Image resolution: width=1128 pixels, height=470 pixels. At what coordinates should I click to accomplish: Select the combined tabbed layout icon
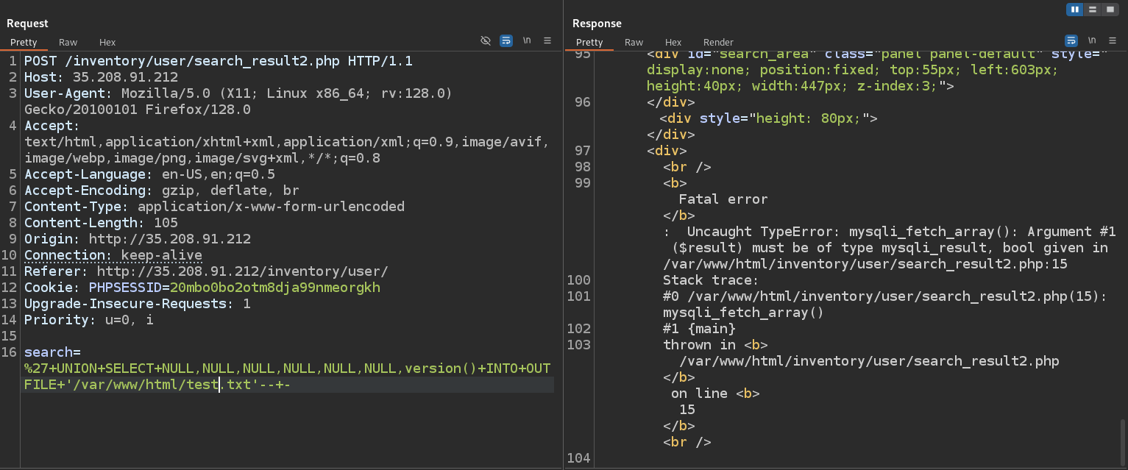1110,10
